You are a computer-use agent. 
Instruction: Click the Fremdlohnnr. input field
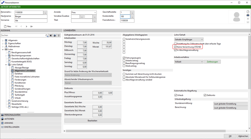click(x=127, y=21)
